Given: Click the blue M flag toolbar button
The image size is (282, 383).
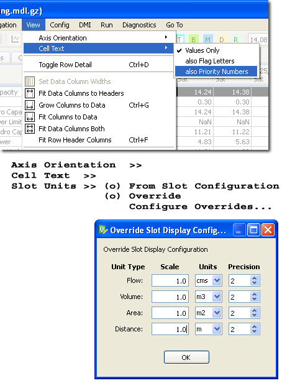Looking at the screenshot, I should pos(207,39).
